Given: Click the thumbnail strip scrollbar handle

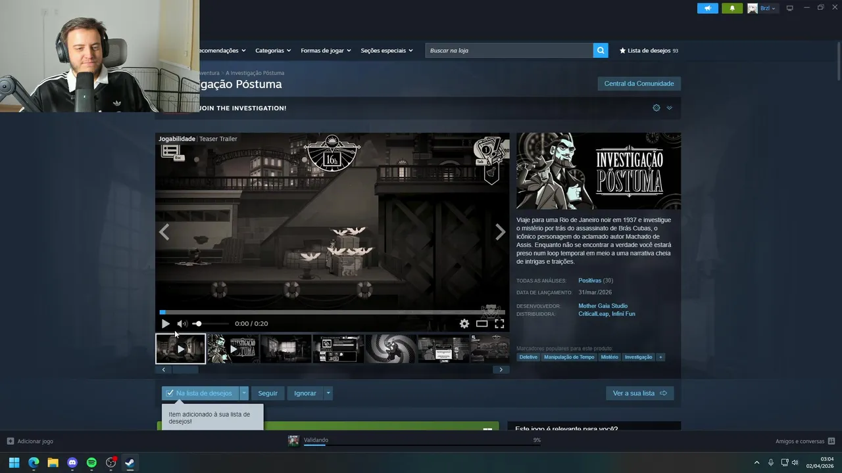Looking at the screenshot, I should (185, 370).
